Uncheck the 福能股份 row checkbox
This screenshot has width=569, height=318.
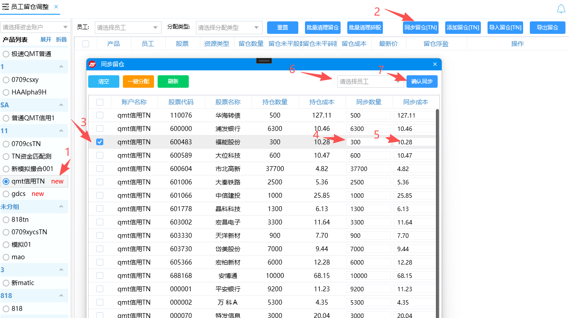[x=100, y=142]
